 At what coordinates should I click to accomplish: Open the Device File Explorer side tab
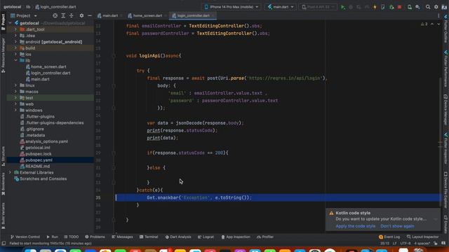click(446, 189)
